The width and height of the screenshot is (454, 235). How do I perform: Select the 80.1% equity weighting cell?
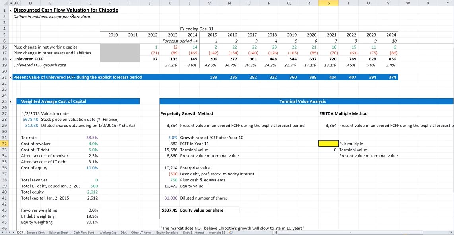[x=92, y=222]
